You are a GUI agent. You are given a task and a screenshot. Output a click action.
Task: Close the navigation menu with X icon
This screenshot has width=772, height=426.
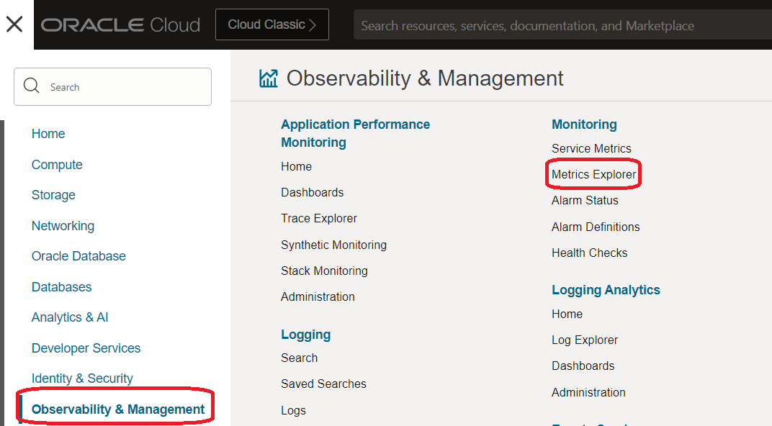pyautogui.click(x=14, y=24)
